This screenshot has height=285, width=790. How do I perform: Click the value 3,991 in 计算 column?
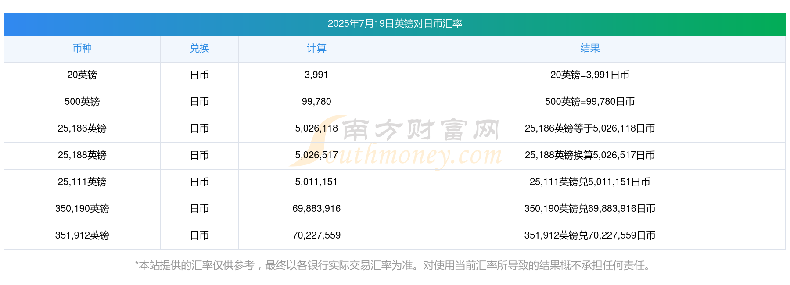tap(316, 75)
